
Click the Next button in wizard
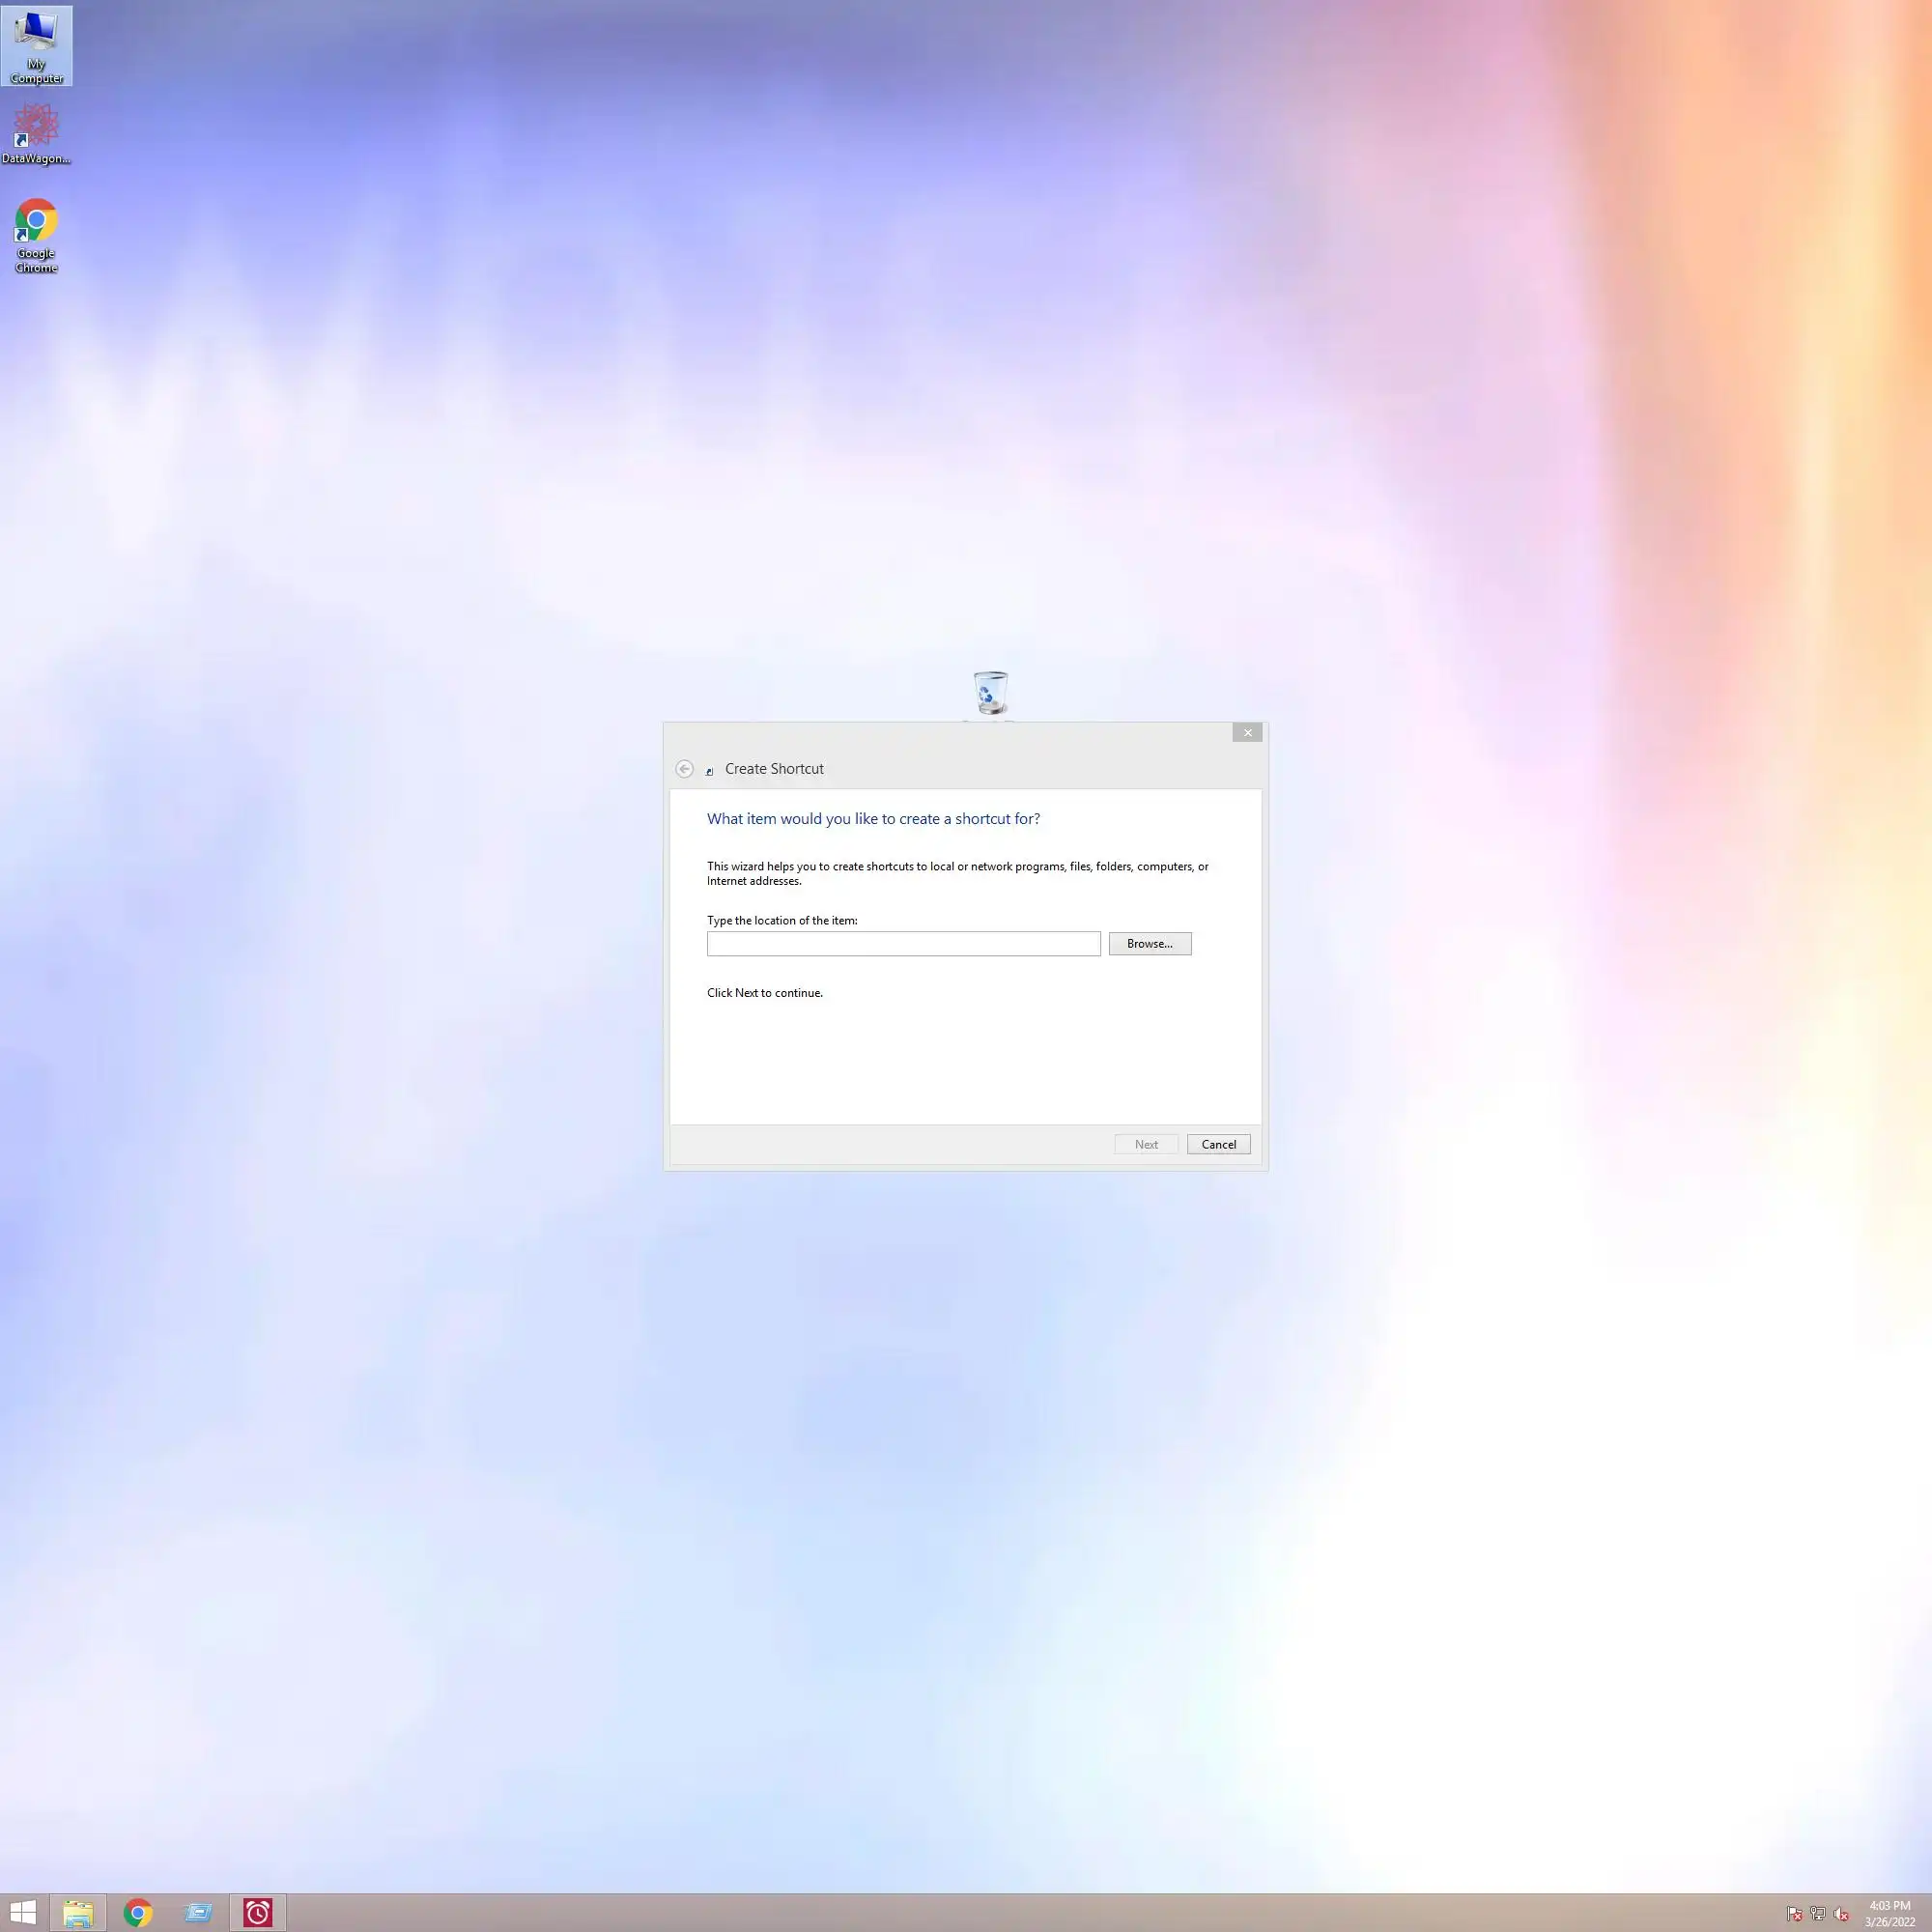click(x=1145, y=1144)
